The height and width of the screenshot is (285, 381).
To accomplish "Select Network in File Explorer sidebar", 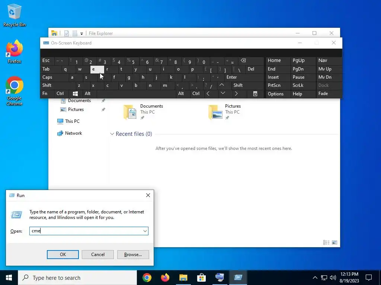I will 70,133.
